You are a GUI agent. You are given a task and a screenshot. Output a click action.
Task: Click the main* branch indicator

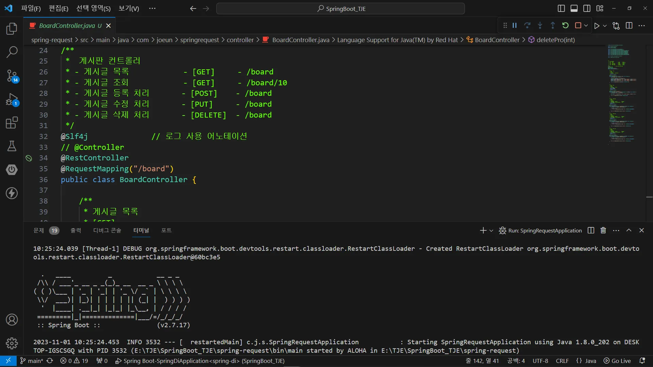32,361
